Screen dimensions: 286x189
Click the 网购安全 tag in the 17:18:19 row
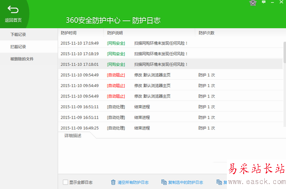click(116, 54)
